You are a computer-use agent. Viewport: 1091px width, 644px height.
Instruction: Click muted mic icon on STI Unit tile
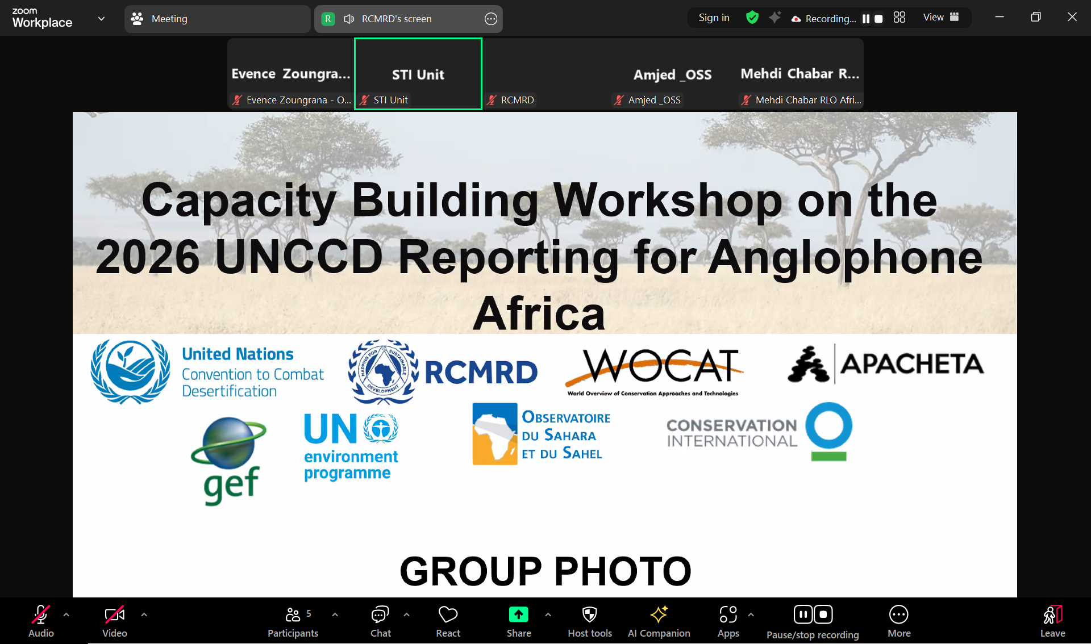pos(364,100)
